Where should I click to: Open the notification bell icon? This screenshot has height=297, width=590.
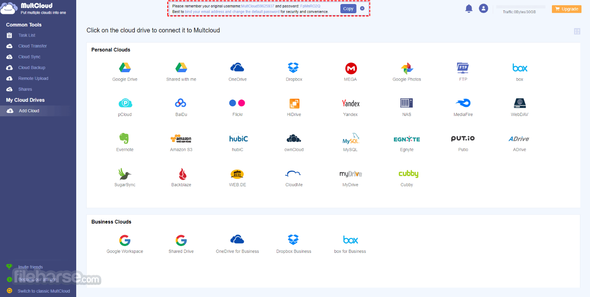click(x=469, y=8)
